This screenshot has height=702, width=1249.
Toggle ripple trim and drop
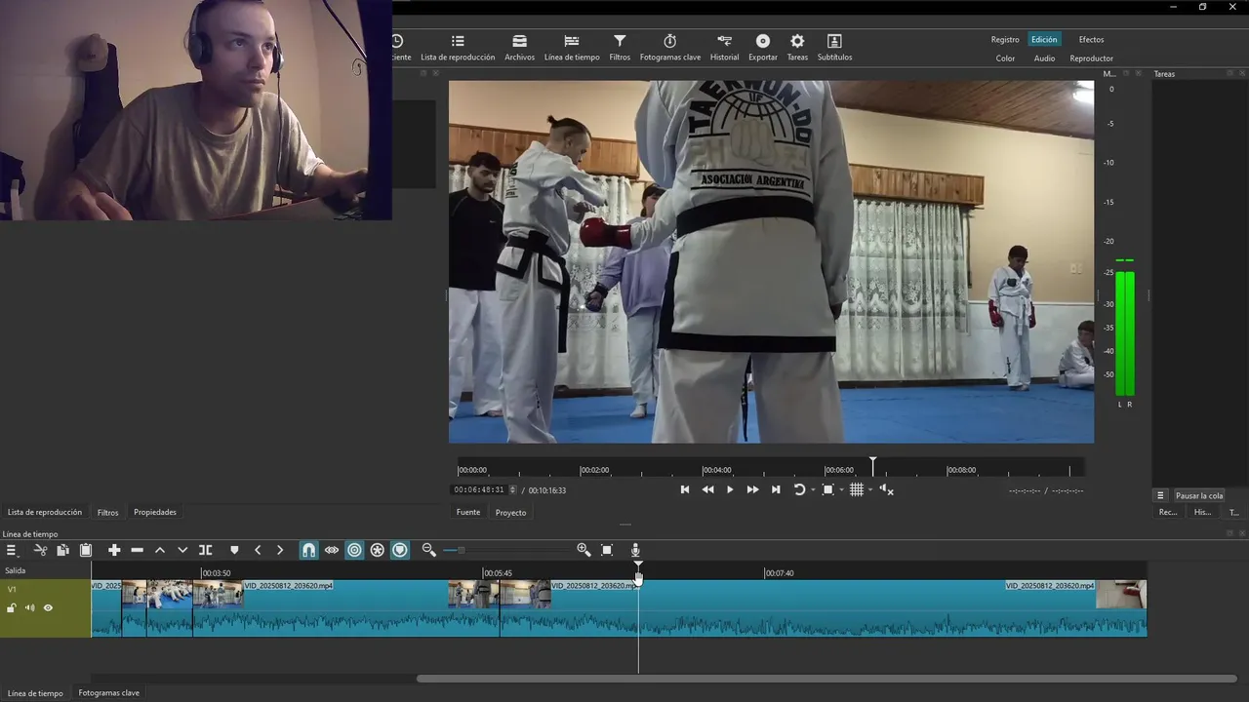[x=354, y=550]
